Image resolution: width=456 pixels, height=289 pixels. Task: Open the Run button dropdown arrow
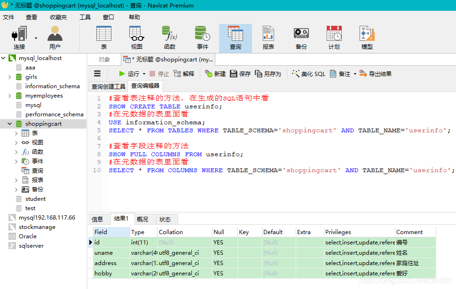144,74
